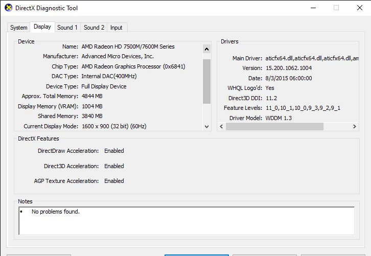
Task: Select the 'No problems found.' note text
Action: tap(56, 212)
